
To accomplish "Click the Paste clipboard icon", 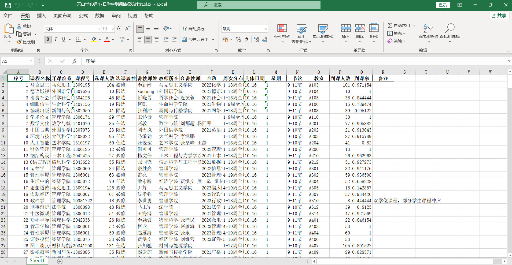I will [9, 28].
